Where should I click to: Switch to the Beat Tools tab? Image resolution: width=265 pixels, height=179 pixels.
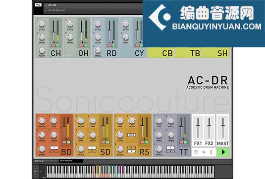click(x=39, y=161)
